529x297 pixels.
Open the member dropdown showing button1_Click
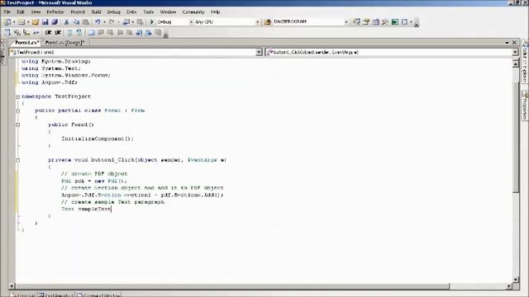515,52
